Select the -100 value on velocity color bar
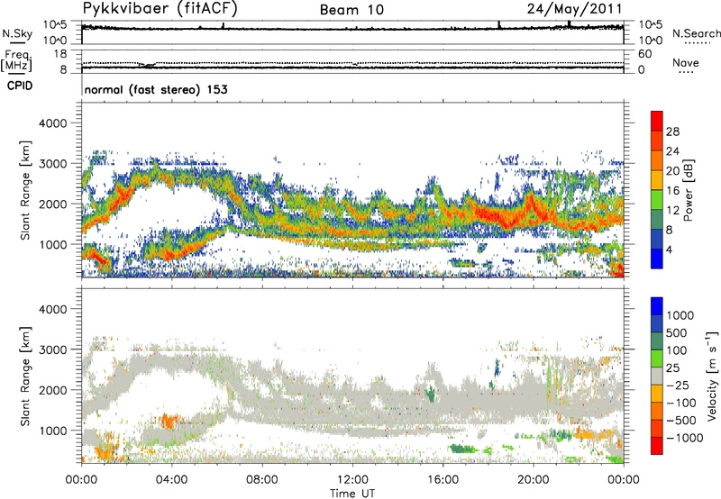721x499 pixels. (x=680, y=403)
